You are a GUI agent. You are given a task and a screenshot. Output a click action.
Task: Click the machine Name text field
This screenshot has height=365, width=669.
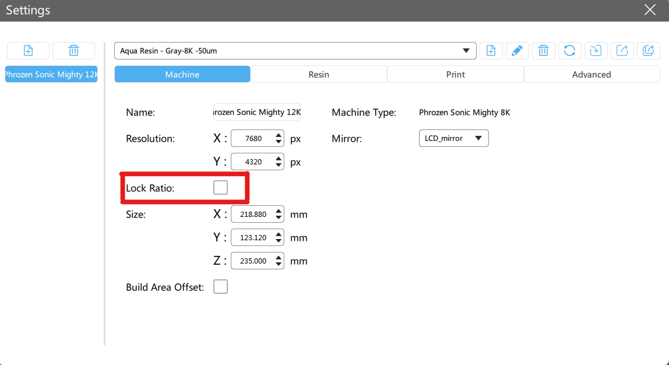pyautogui.click(x=257, y=112)
